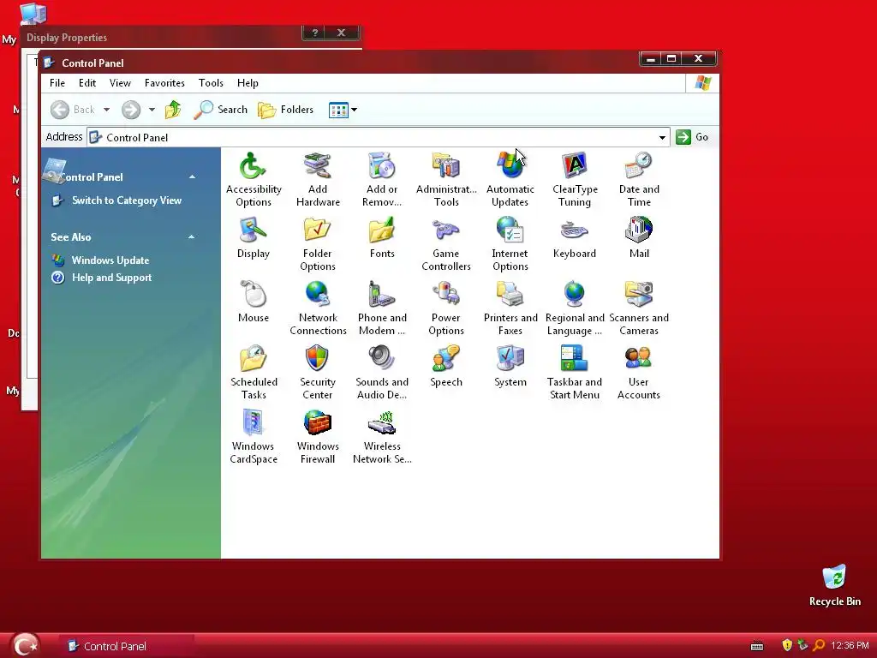The width and height of the screenshot is (877, 658).
Task: Open the Fonts folder icon
Action: pos(382,238)
